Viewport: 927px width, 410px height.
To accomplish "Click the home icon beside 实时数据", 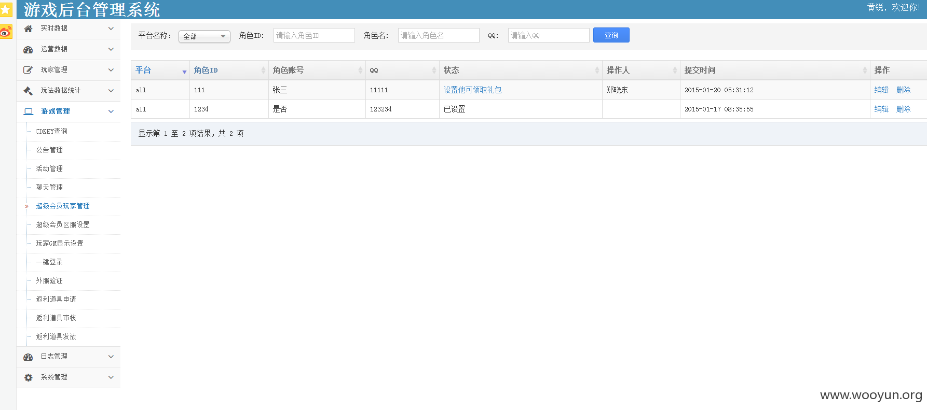I will [x=29, y=29].
